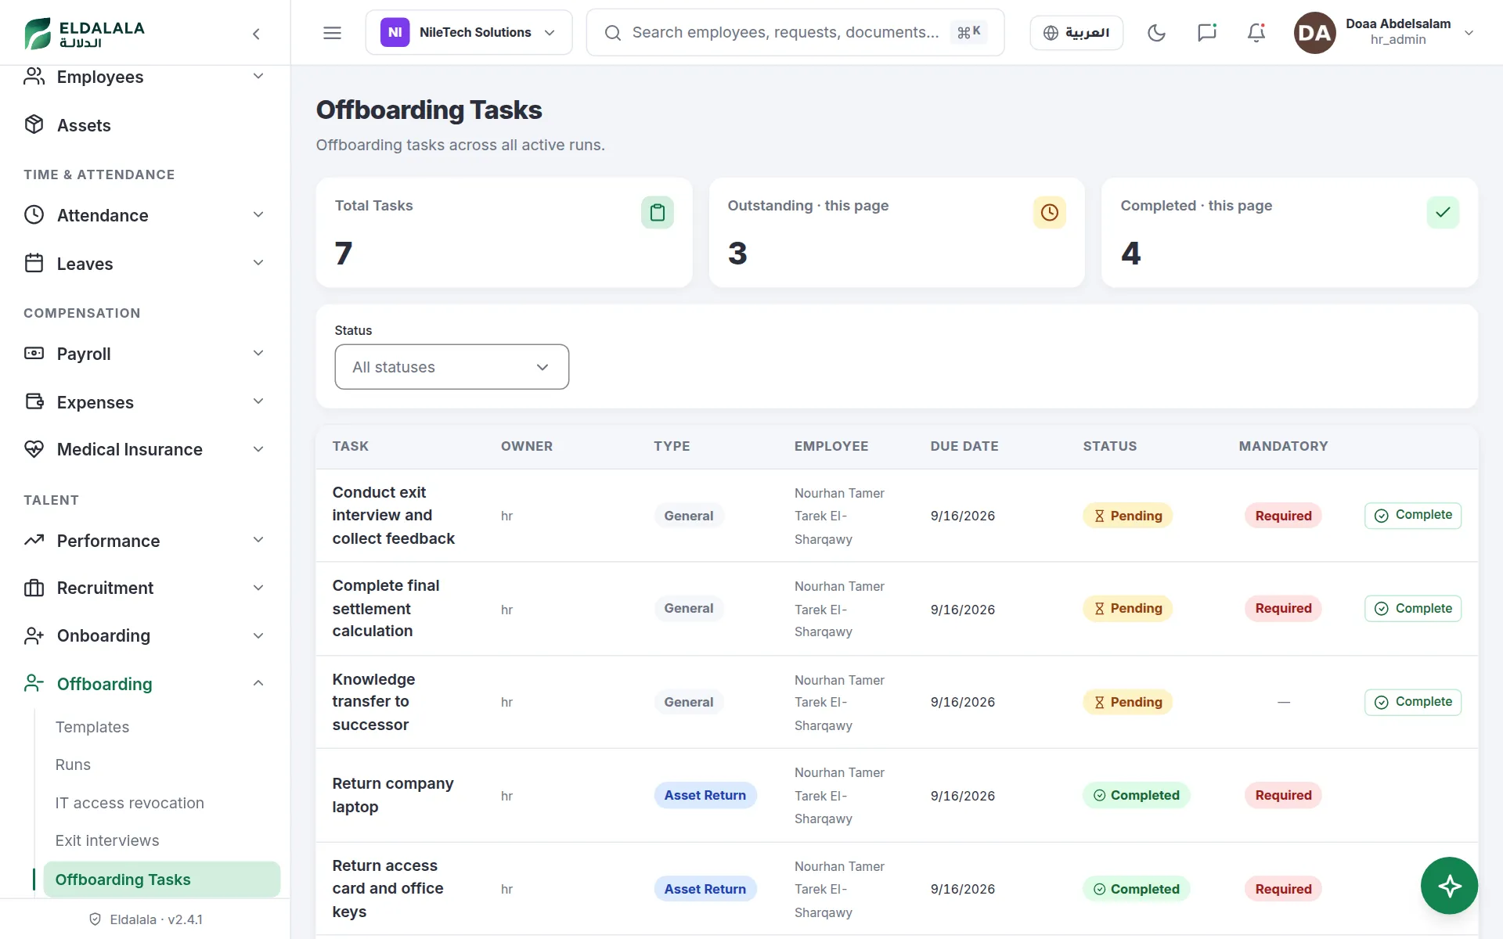1503x939 pixels.
Task: Click the Total Tasks clipboard icon
Action: [x=658, y=213]
